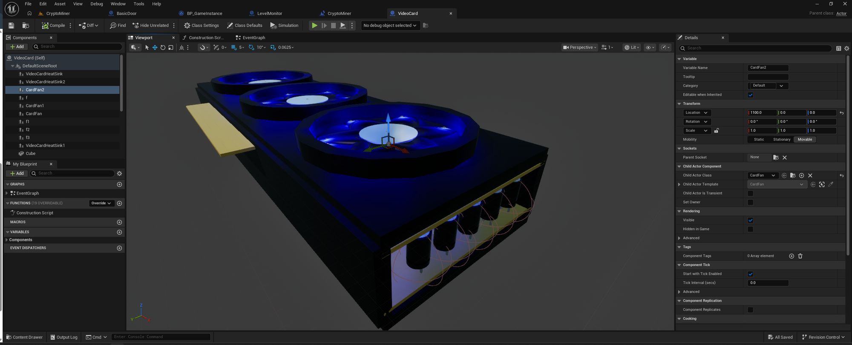Open Class Defaults
The image size is (852, 345).
click(x=245, y=26)
